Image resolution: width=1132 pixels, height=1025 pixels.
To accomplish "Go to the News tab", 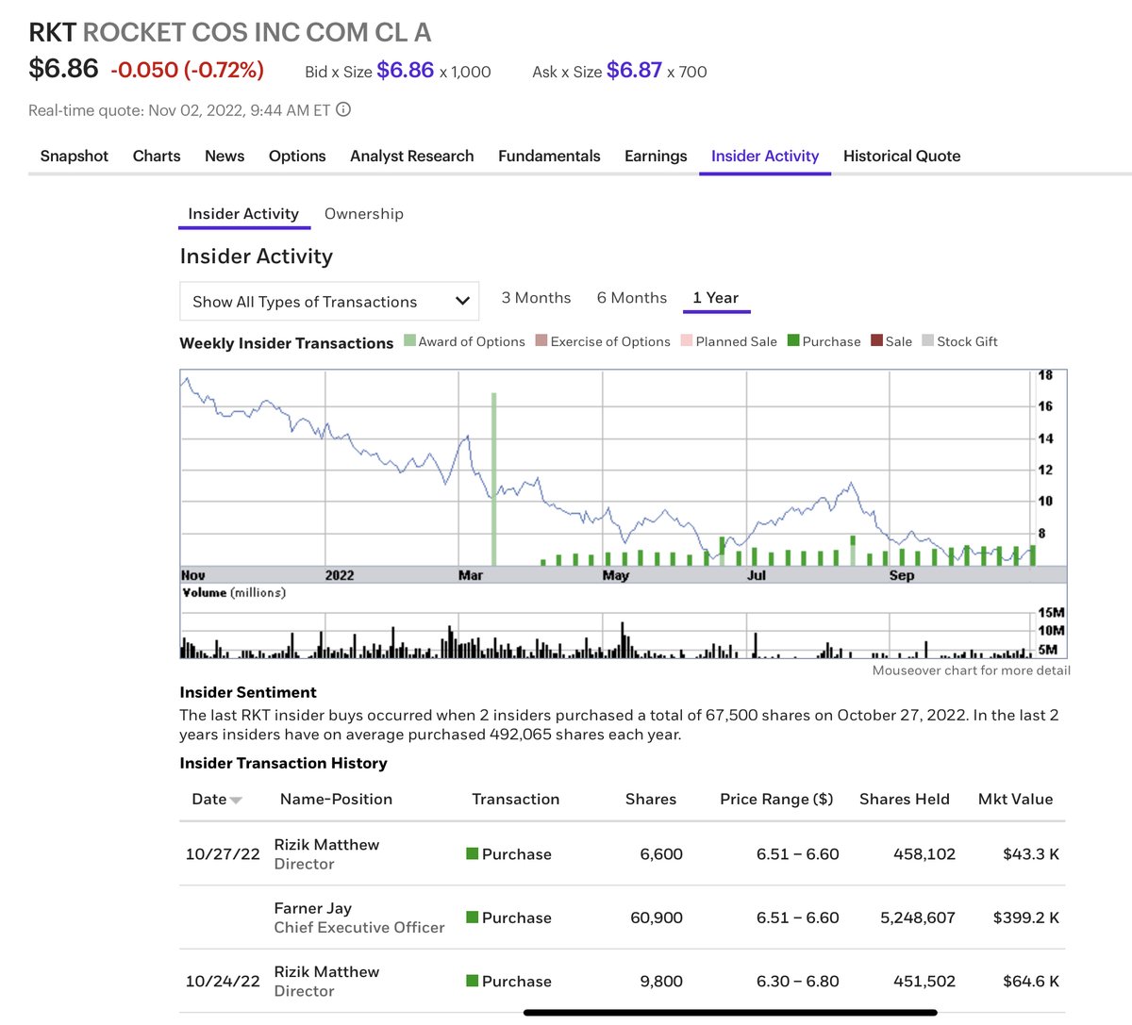I will [225, 156].
